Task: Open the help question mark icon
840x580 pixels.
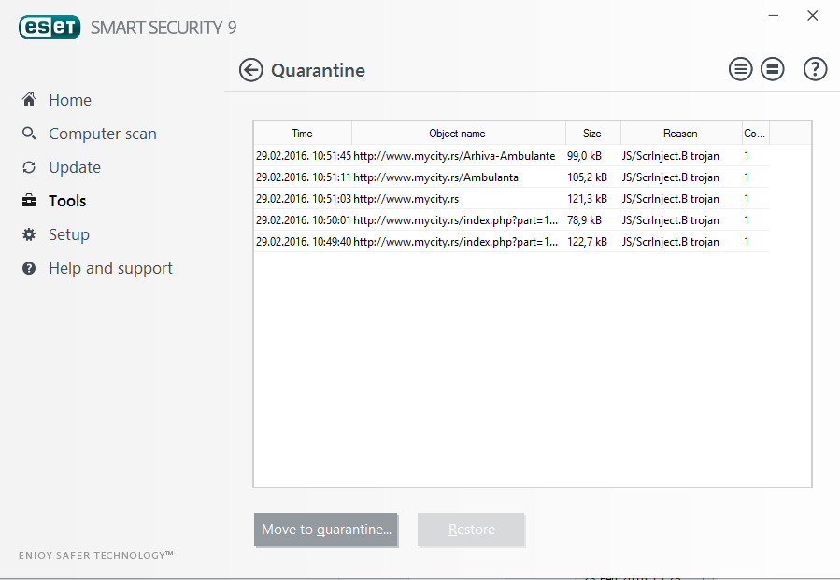Action: [x=815, y=69]
